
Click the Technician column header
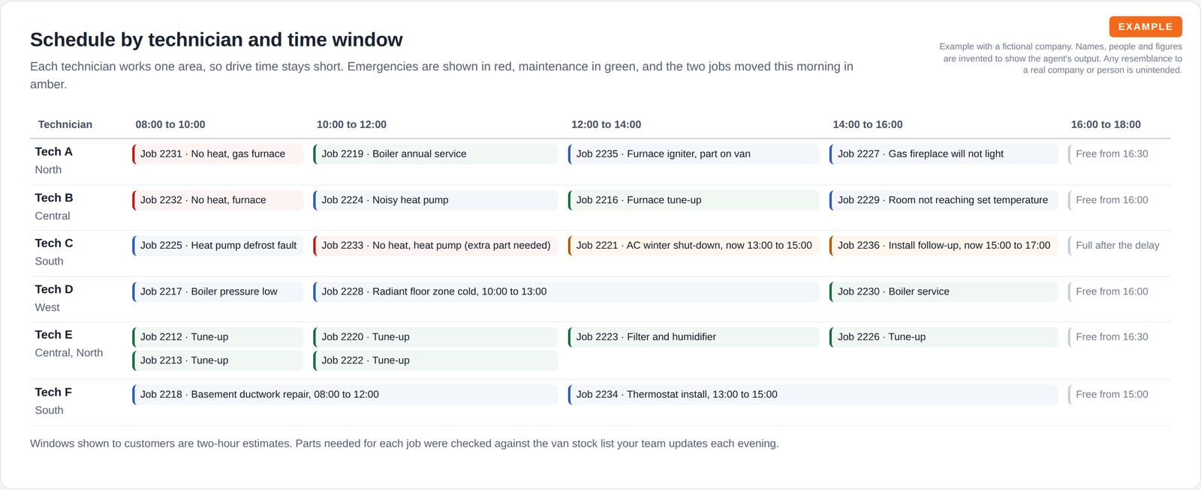tap(65, 124)
